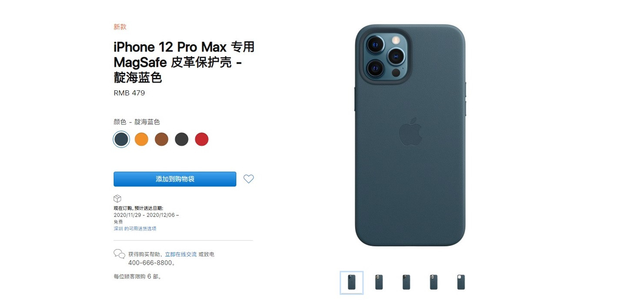Show the third product thumbnail image
The image size is (626, 305).
tap(406, 282)
